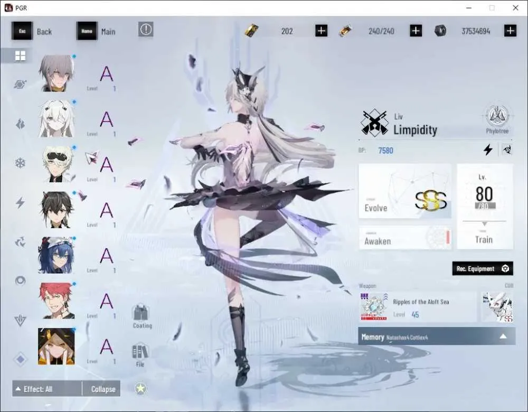Image resolution: width=528 pixels, height=412 pixels.
Task: Add serum next to 240/240
Action: coord(416,31)
